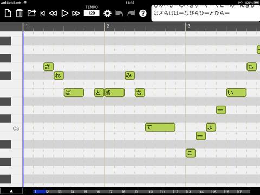Undo the last edit with undo arrow
The height and width of the screenshot is (195, 260).
click(x=119, y=14)
